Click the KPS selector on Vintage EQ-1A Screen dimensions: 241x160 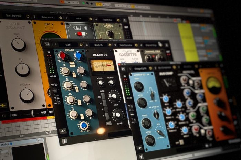161,133
